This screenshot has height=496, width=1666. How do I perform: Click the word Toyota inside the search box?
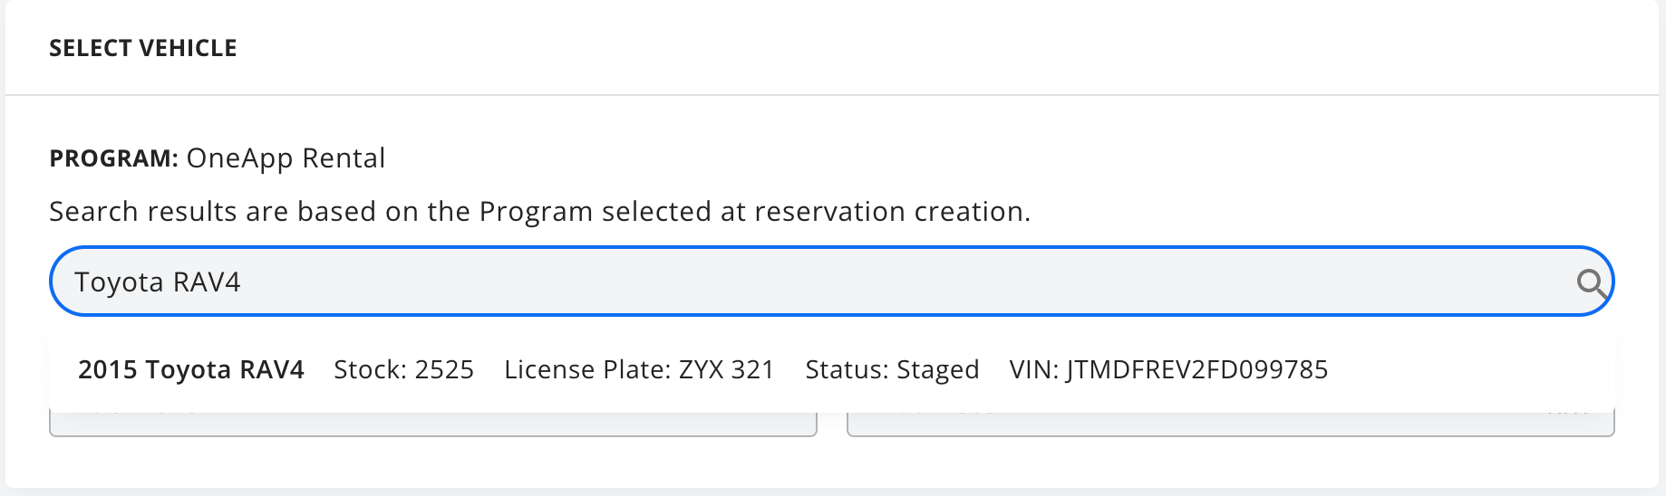119,282
